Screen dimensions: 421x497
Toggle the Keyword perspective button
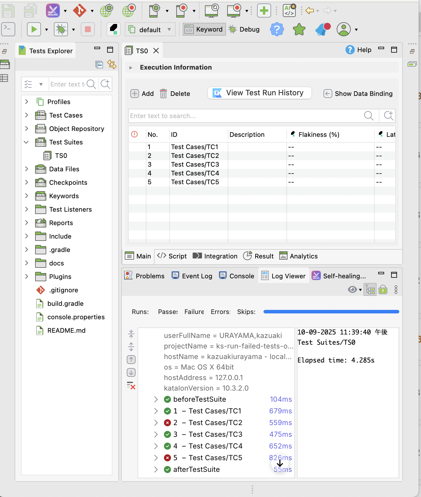pyautogui.click(x=204, y=30)
